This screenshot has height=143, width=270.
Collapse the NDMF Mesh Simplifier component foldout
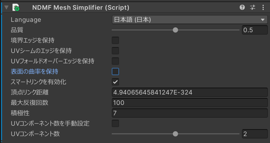(7, 7)
